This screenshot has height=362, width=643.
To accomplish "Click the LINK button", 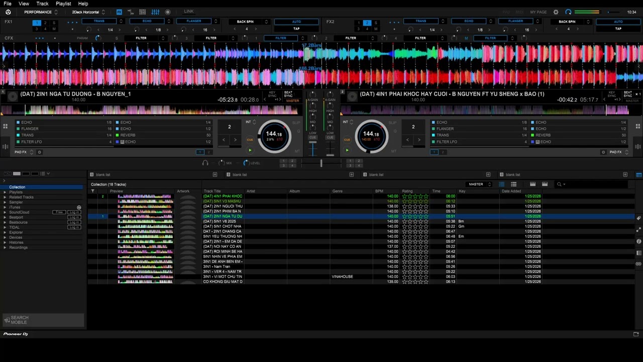I will click(x=189, y=12).
